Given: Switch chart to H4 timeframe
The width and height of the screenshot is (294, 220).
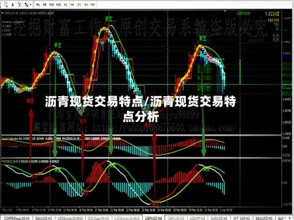Looking at the screenshot, I should coord(72,5).
